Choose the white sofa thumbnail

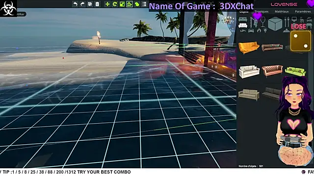pyautogui.click(x=249, y=72)
